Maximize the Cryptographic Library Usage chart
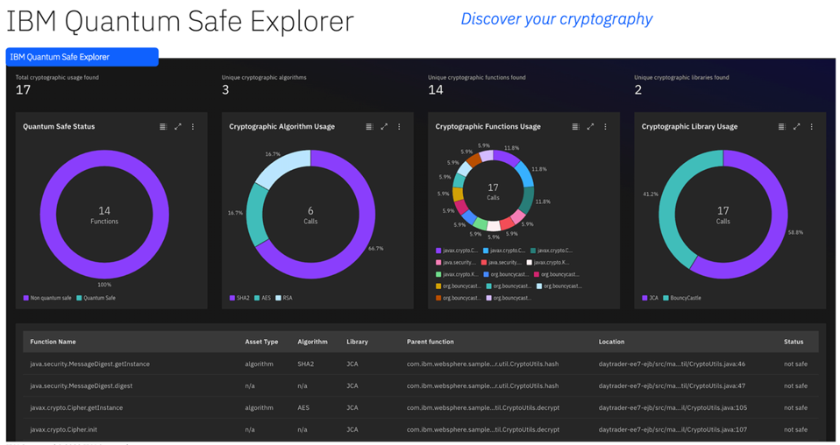 pyautogui.click(x=797, y=127)
